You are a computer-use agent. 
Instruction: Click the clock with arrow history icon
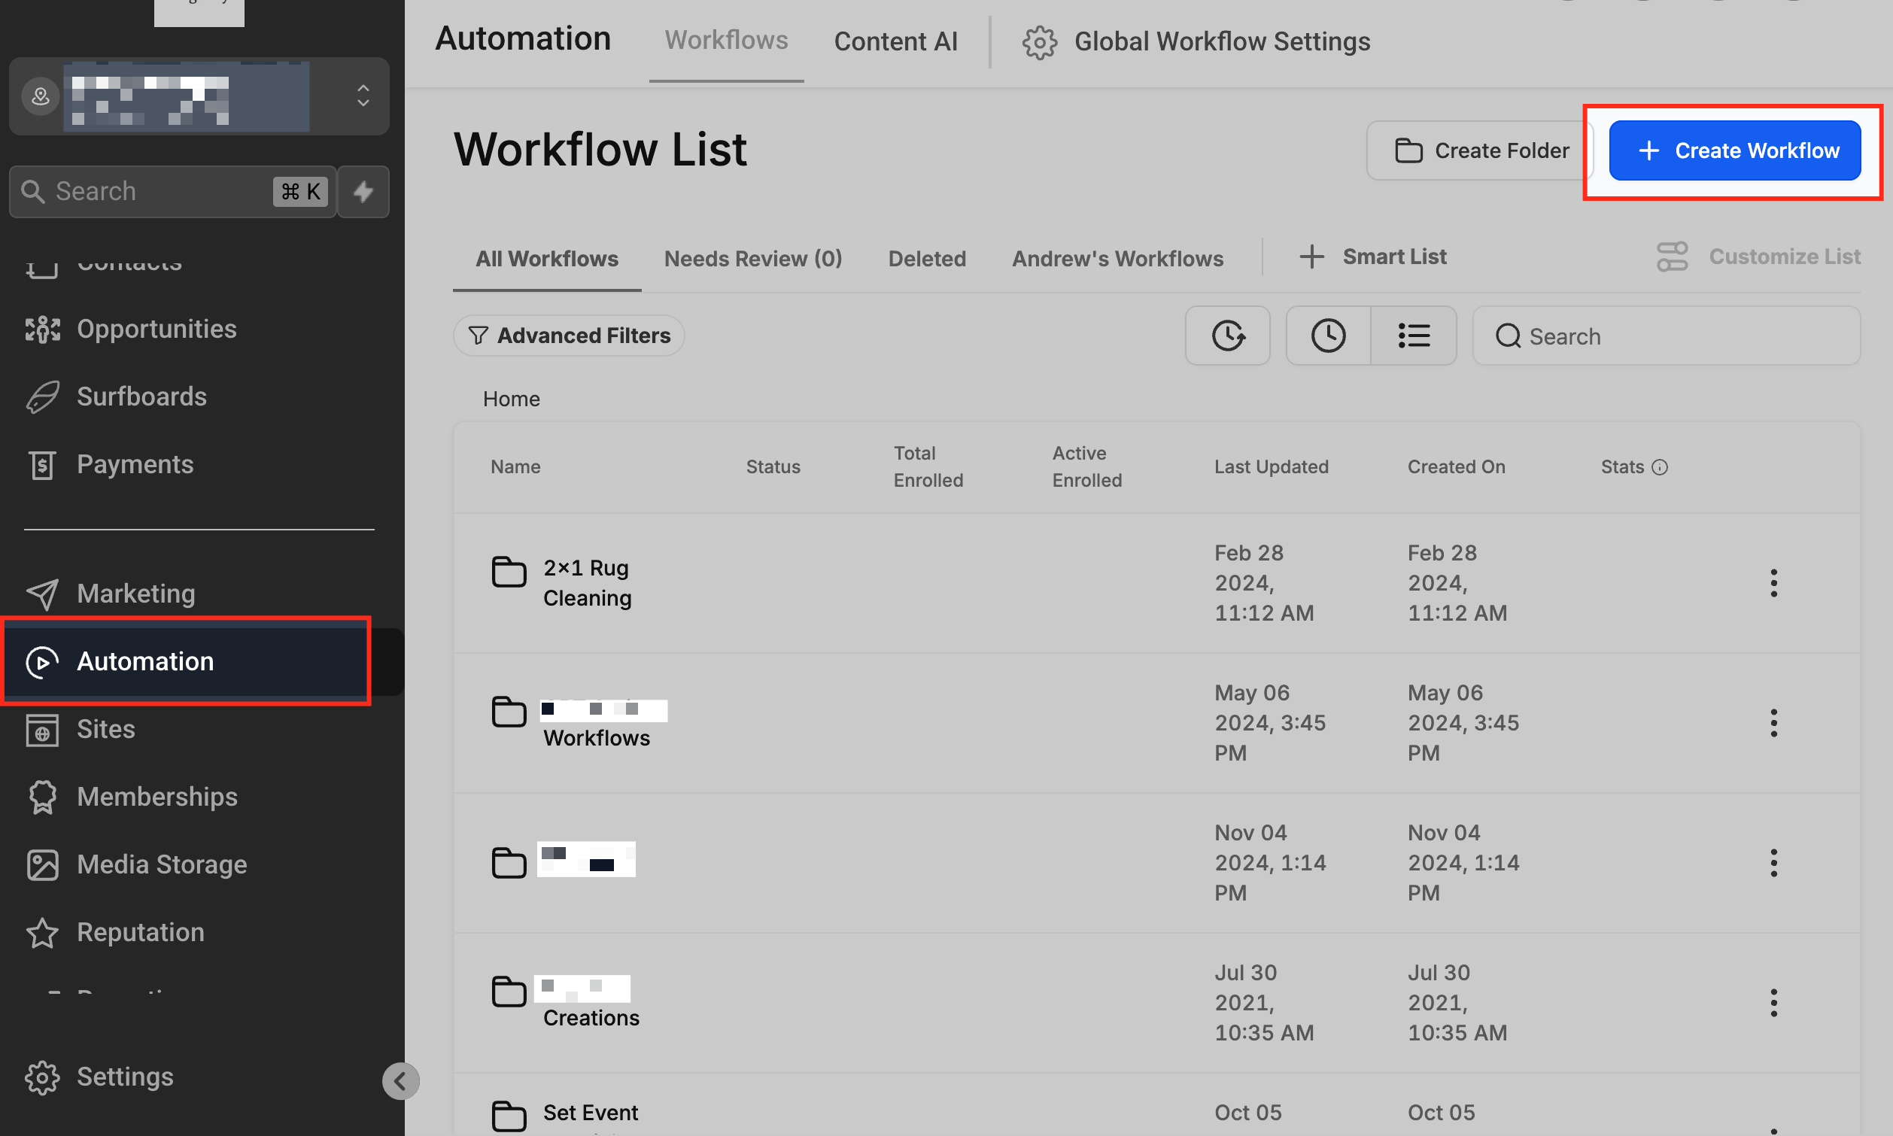pyautogui.click(x=1227, y=336)
